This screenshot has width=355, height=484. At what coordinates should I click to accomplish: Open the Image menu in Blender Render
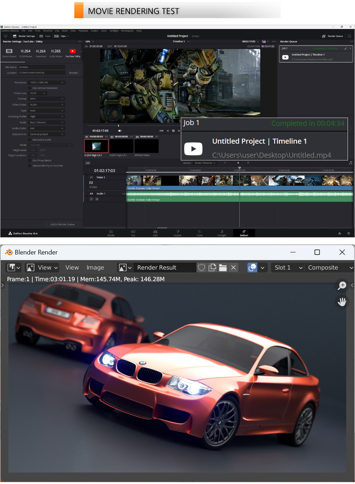95,268
